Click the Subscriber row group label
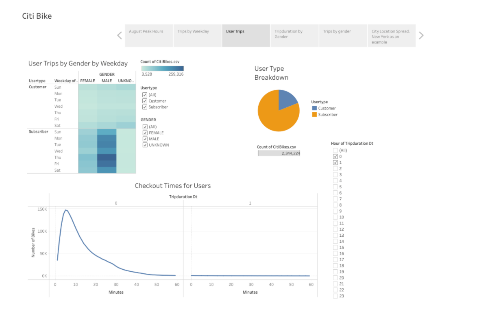The width and height of the screenshot is (492, 312). (x=39, y=132)
